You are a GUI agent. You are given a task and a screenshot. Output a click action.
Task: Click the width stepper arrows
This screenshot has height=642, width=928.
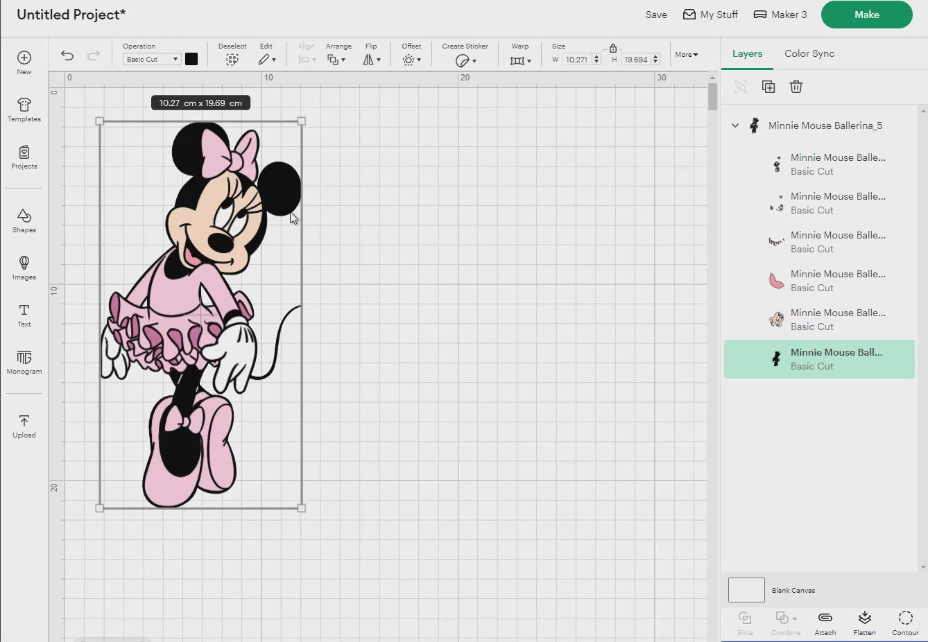coord(596,60)
